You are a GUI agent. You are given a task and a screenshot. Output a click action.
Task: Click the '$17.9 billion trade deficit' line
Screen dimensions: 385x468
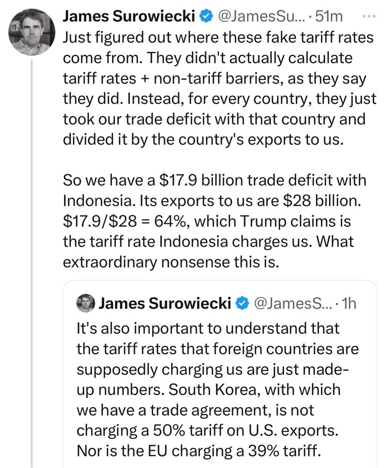click(x=214, y=180)
